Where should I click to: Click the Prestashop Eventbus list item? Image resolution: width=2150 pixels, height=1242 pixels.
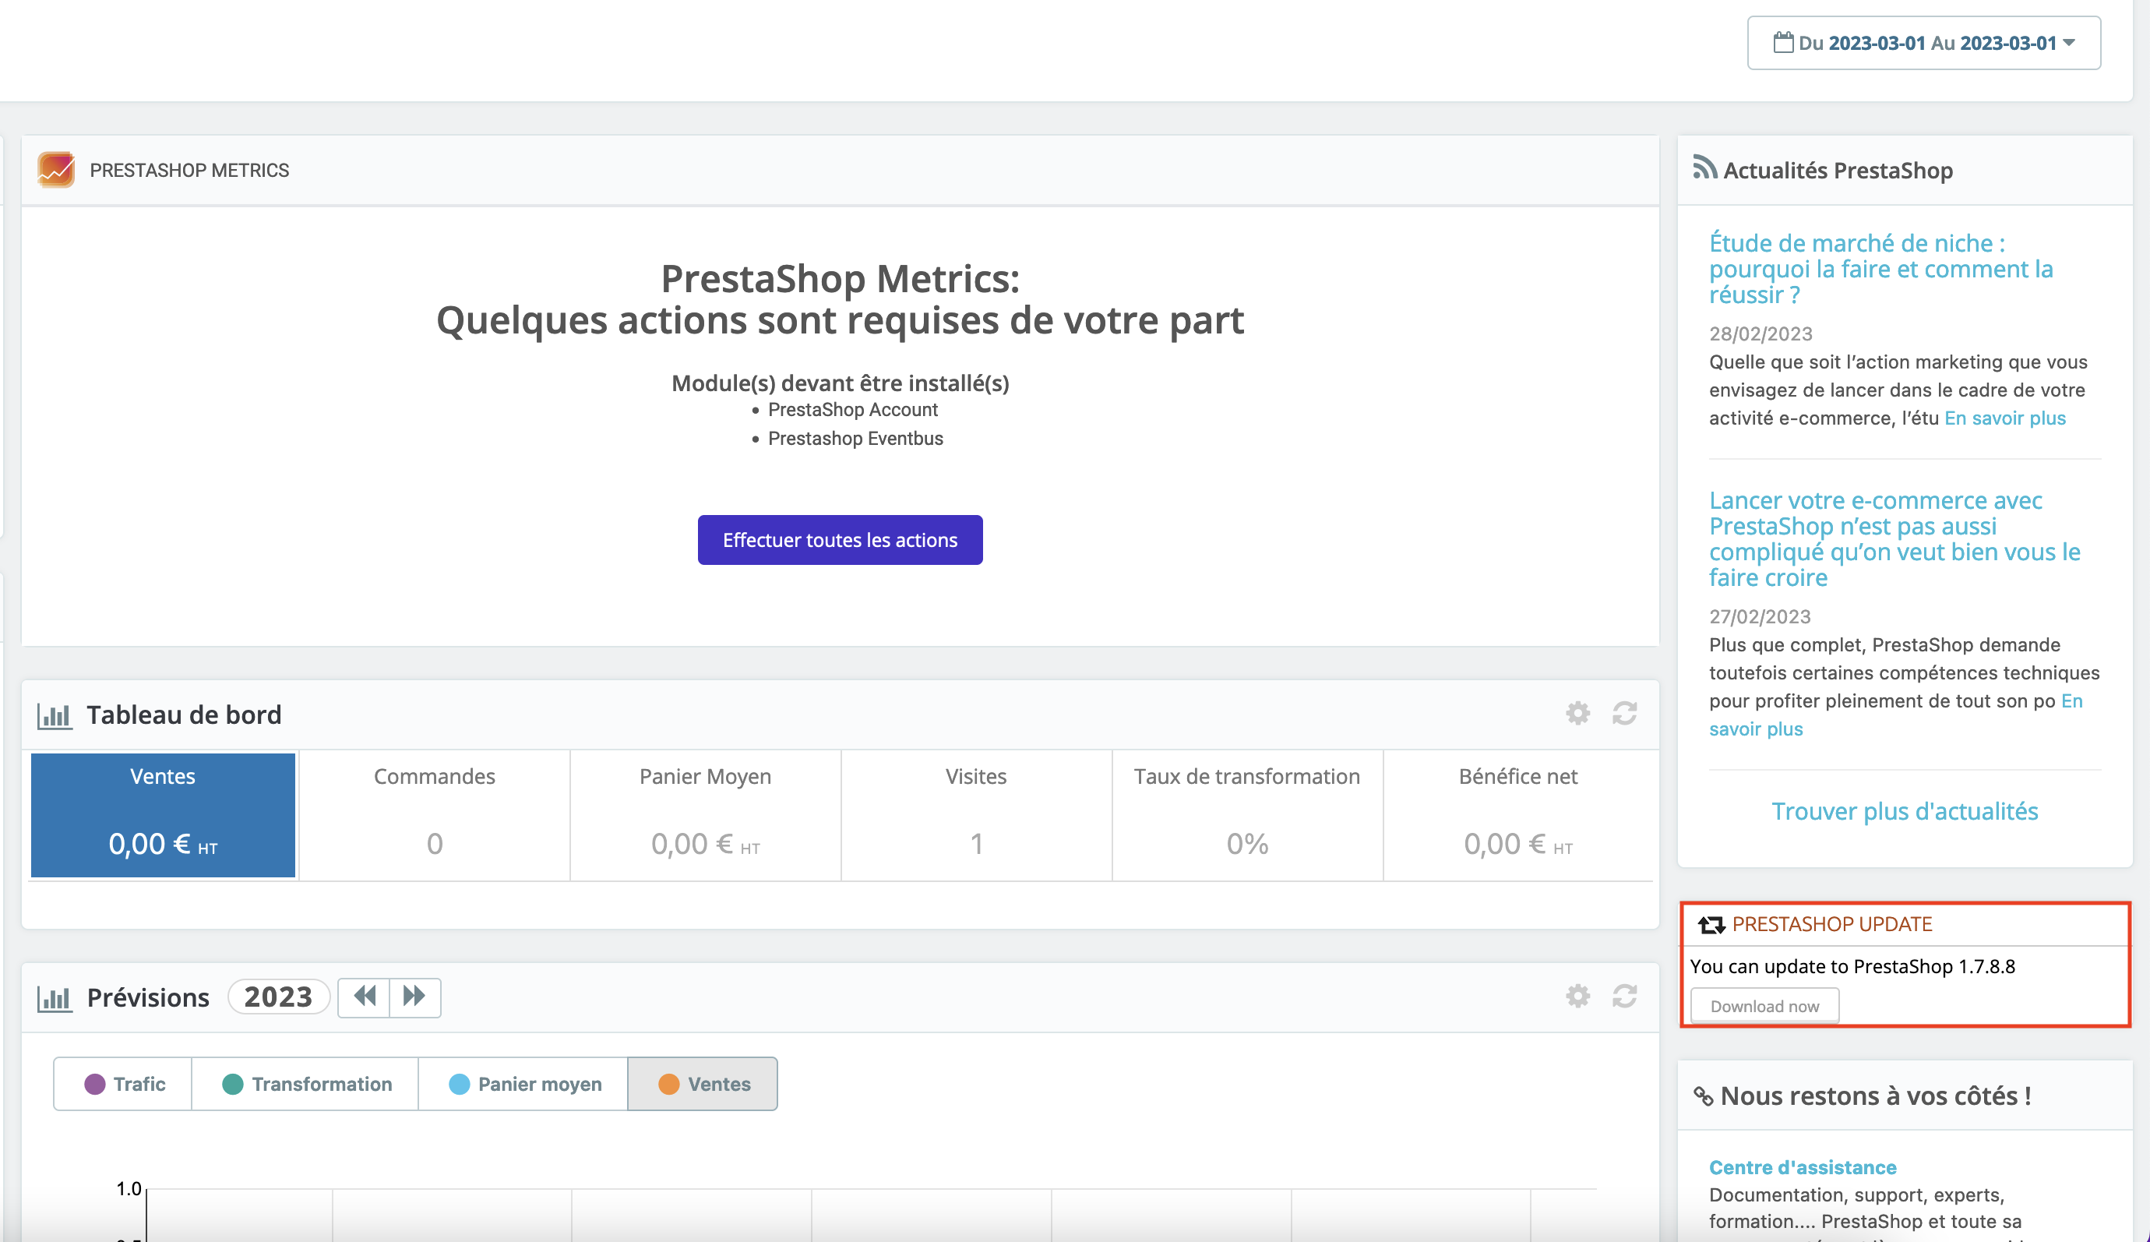[855, 439]
